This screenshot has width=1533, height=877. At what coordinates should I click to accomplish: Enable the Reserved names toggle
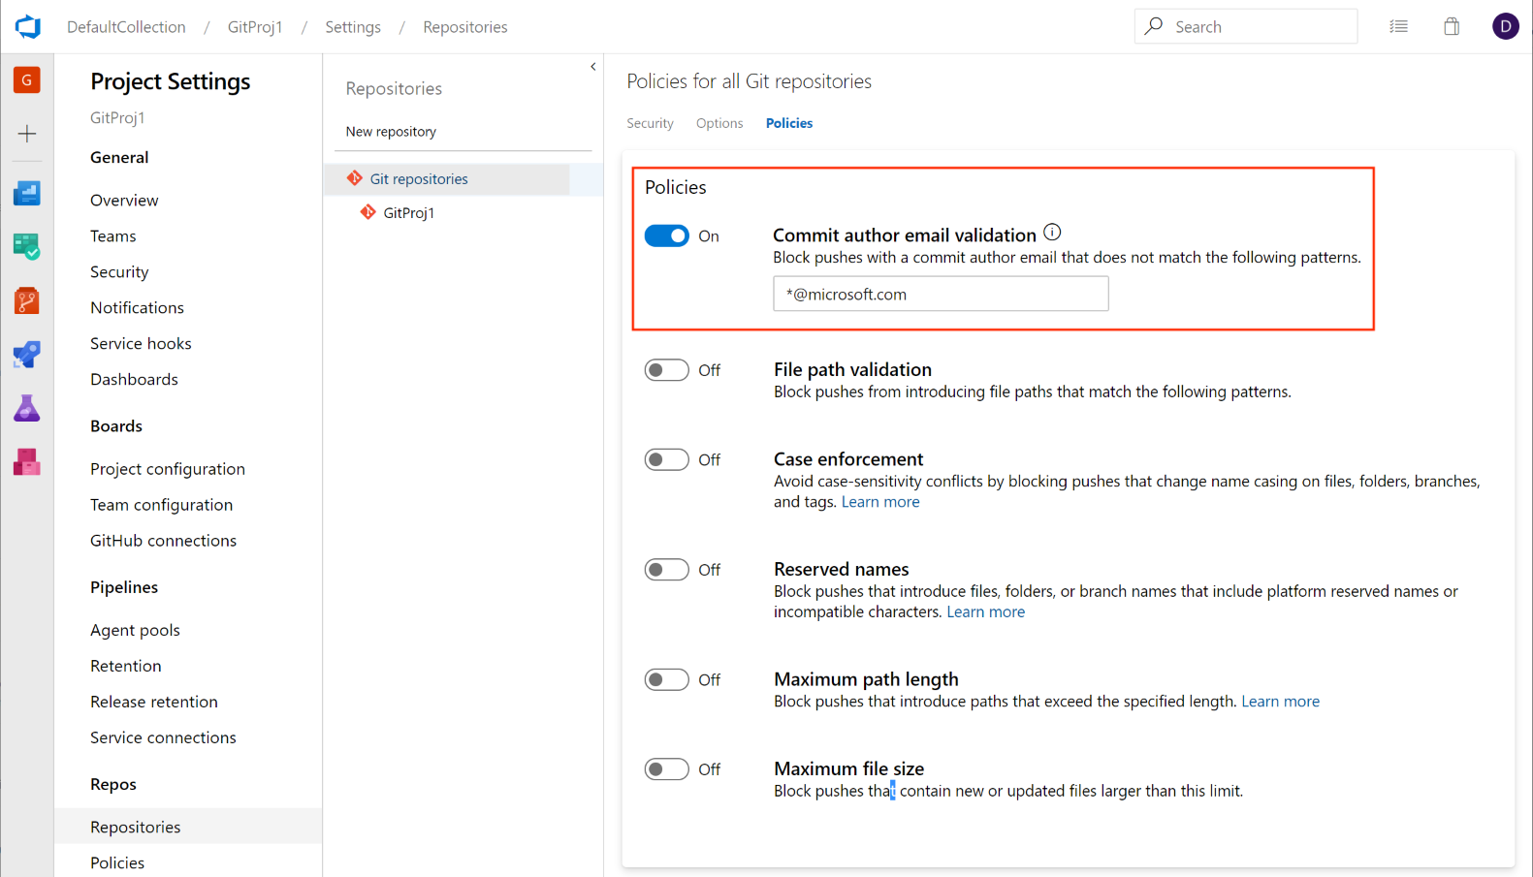666,570
